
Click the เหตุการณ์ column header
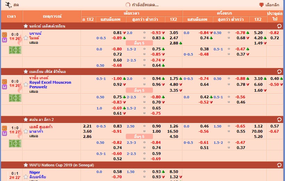pos(52,16)
